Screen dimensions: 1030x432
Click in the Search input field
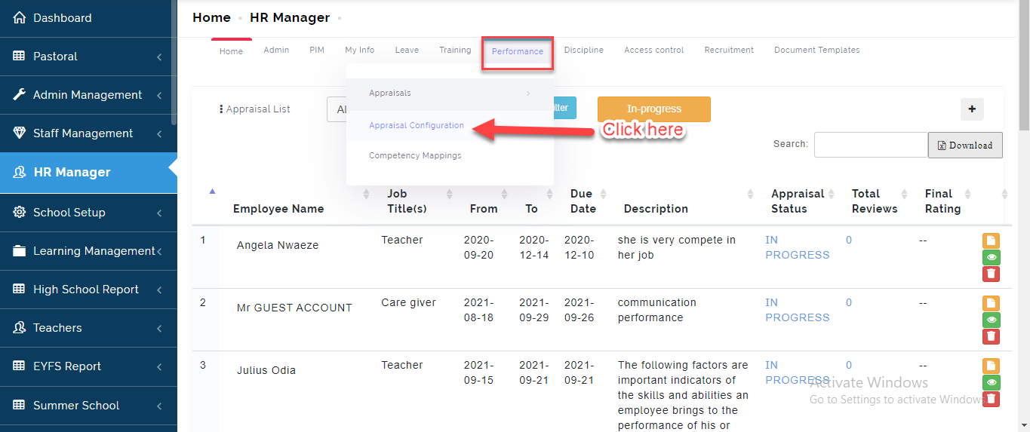tap(871, 145)
